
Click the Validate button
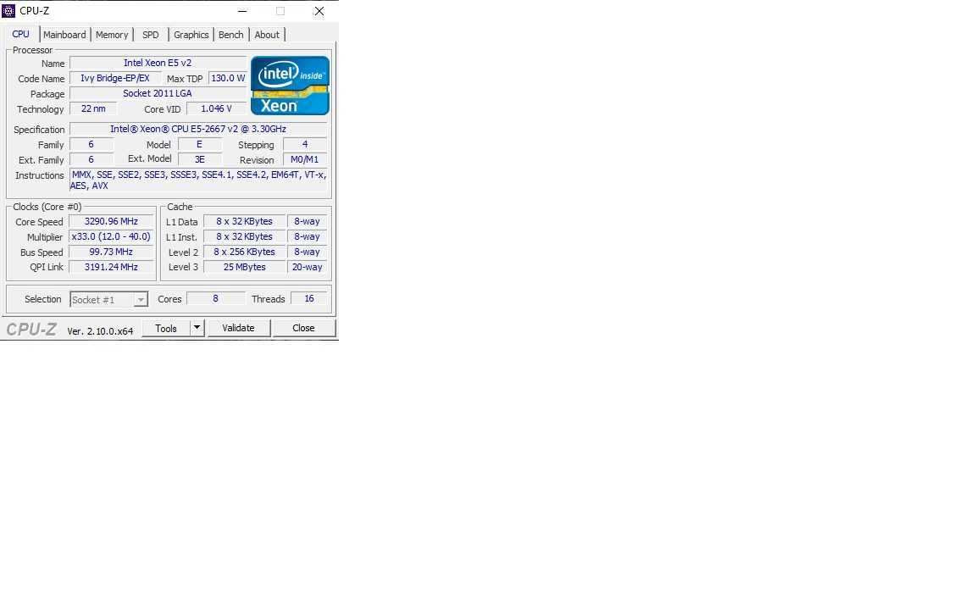(238, 328)
